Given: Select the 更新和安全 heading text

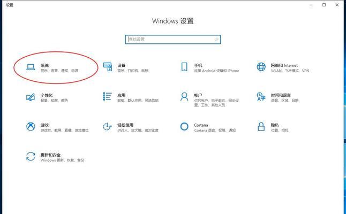Looking at the screenshot, I should pos(50,155).
